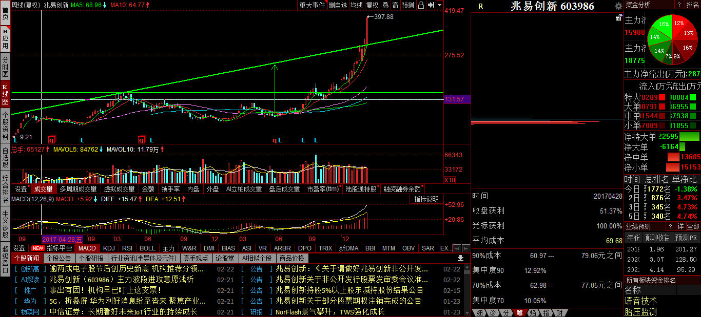
Task: Select the 换手率 indicator
Action: 170,189
